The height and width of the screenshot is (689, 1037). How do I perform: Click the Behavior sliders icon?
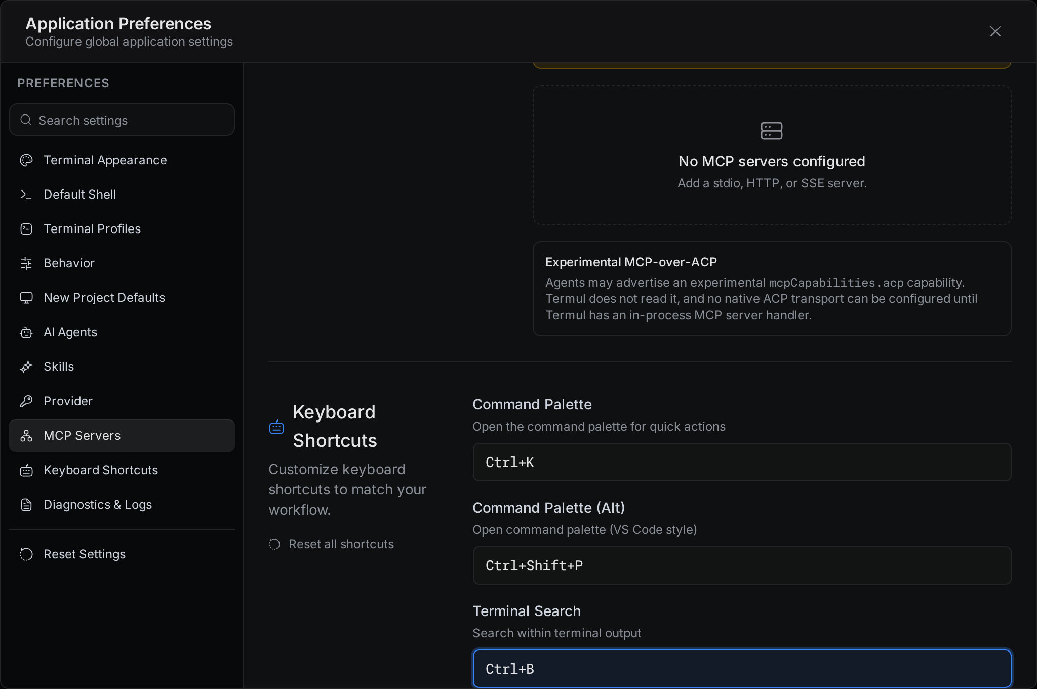click(26, 263)
